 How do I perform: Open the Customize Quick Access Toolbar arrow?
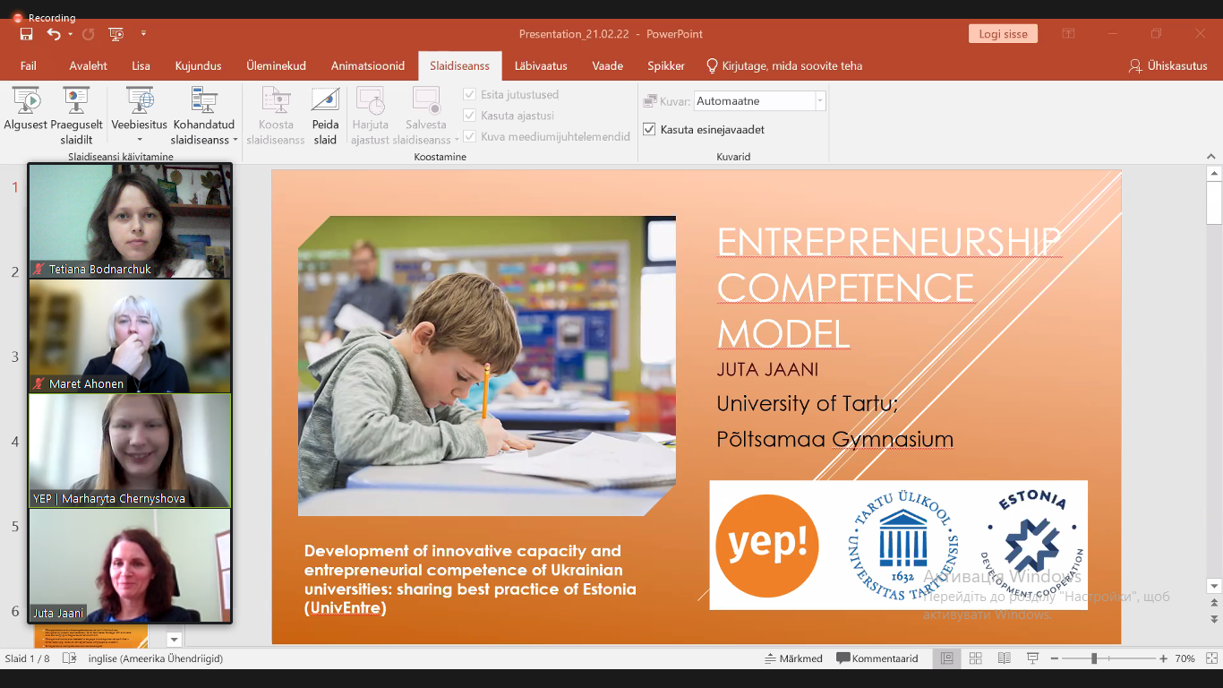tap(143, 34)
